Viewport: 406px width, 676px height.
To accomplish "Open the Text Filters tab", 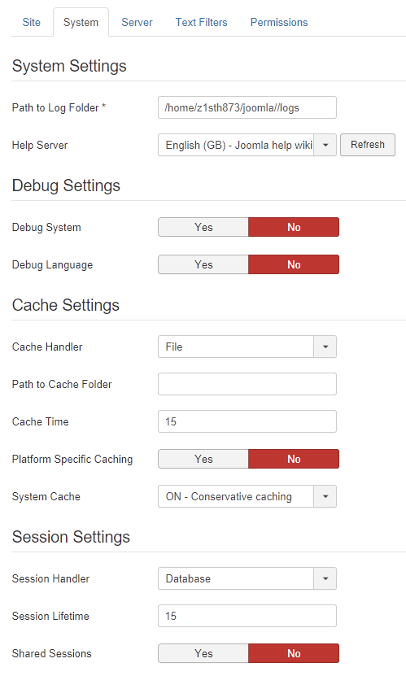I will point(201,23).
